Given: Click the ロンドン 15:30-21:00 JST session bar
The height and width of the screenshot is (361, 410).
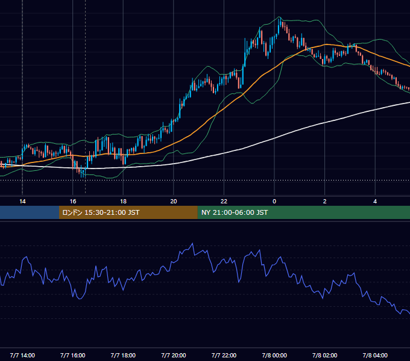Looking at the screenshot, I should [x=128, y=212].
